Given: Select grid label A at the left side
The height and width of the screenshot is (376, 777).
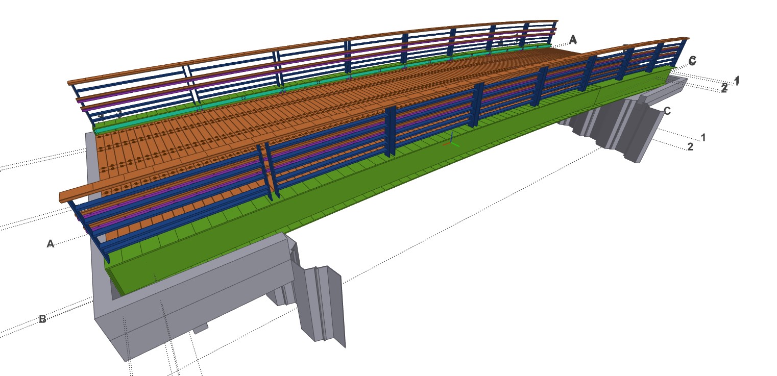Looking at the screenshot, I should (51, 244).
